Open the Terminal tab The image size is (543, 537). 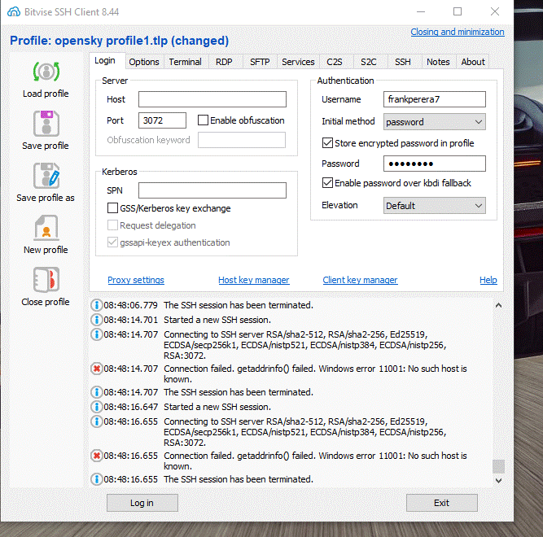click(x=186, y=62)
